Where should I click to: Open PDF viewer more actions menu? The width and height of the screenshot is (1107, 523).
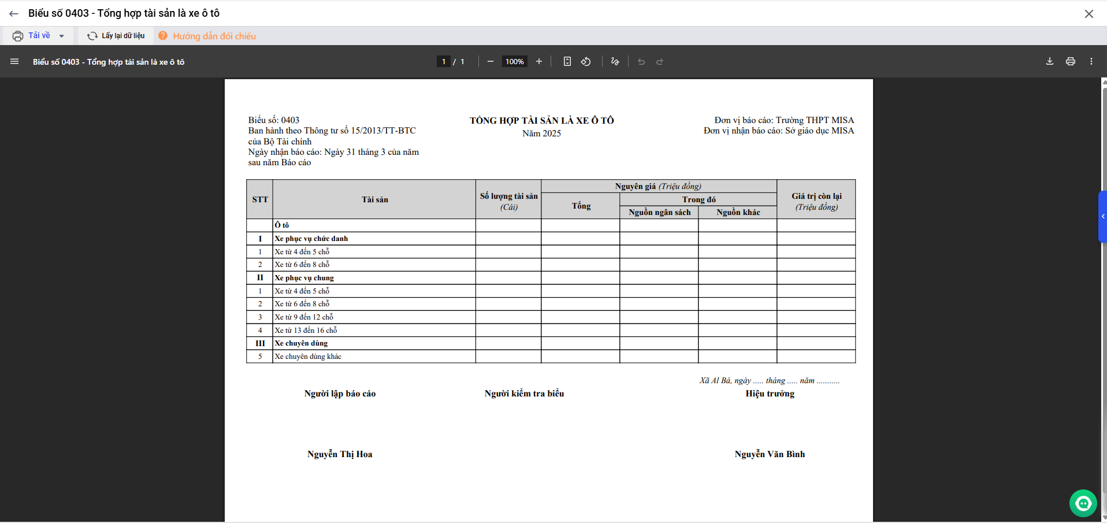click(1091, 61)
